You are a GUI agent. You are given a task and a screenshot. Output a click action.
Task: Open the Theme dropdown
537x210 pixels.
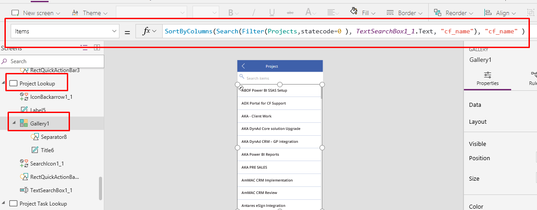click(90, 13)
